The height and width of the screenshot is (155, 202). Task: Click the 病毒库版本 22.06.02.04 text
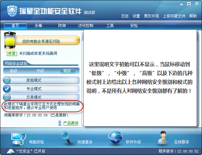[x=36, y=115]
